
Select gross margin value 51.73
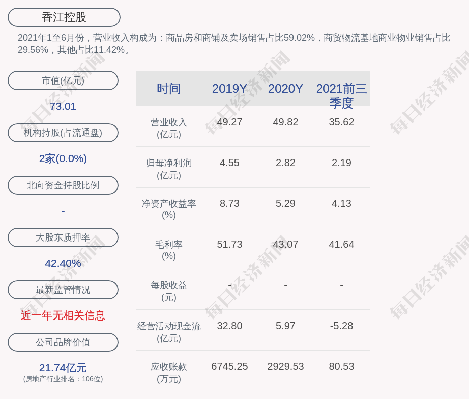(x=229, y=244)
